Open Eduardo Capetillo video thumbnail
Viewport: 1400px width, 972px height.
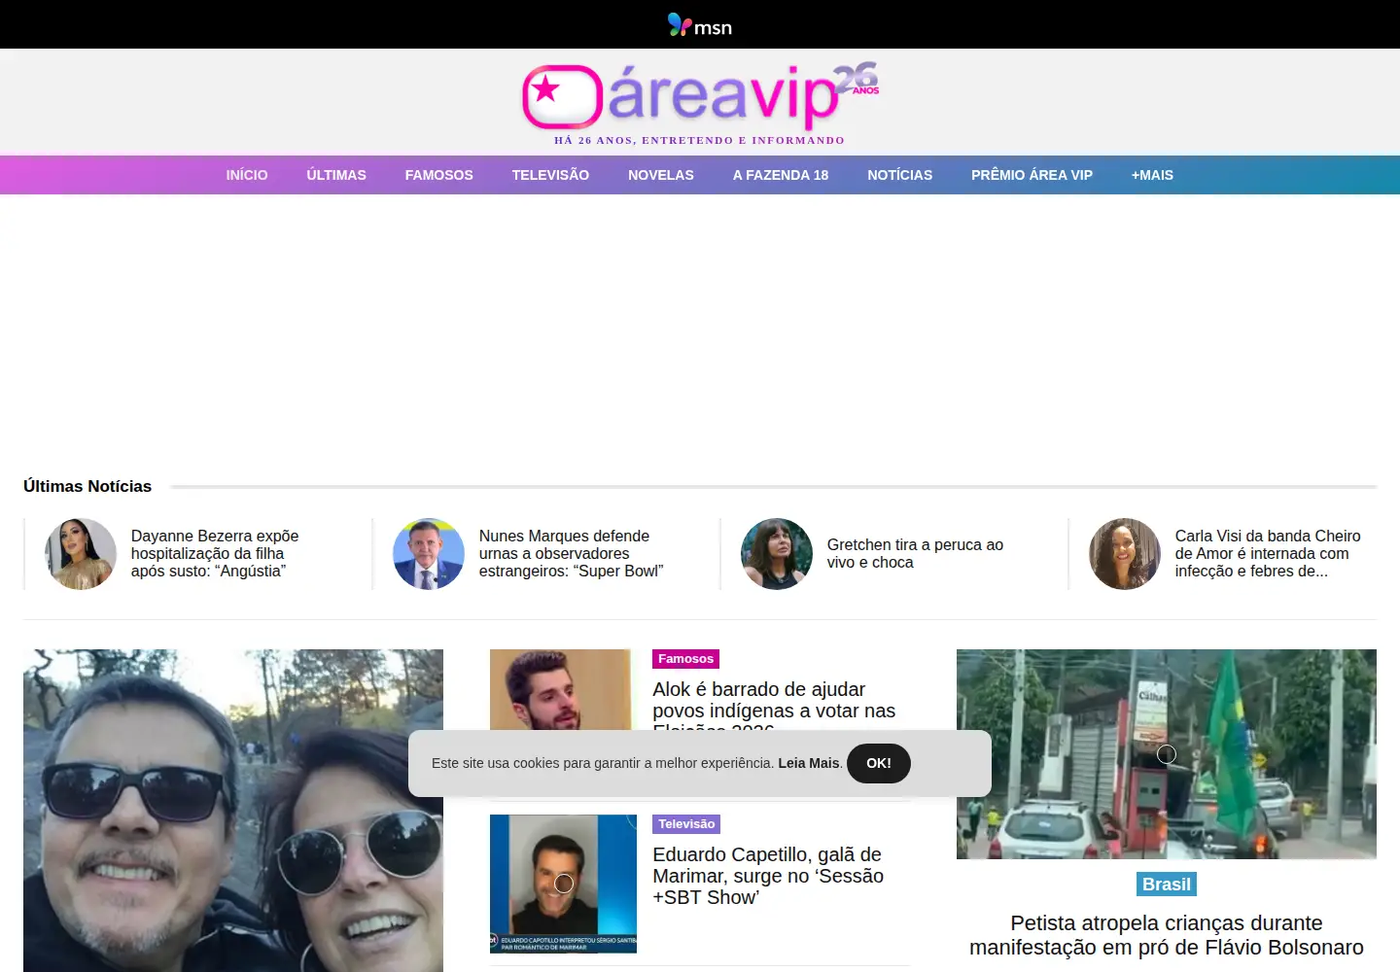pos(563,884)
